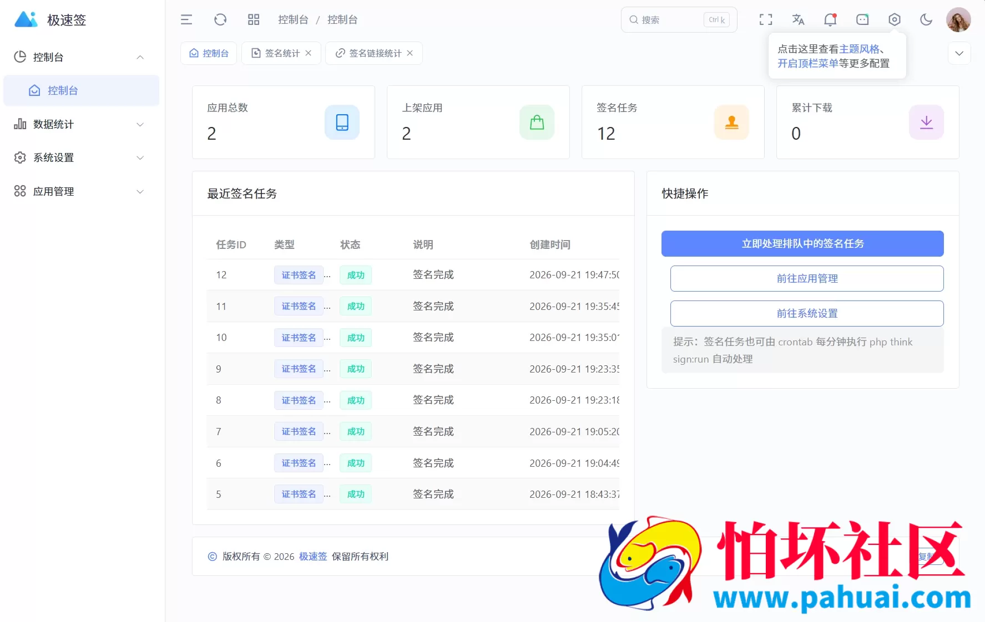The height and width of the screenshot is (622, 985).
Task: Click the refresh page icon
Action: coord(220,20)
